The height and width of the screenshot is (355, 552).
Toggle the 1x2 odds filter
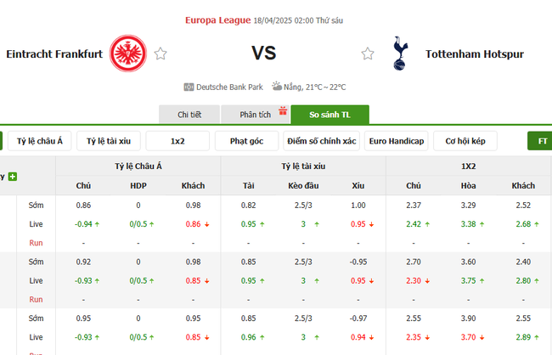177,141
